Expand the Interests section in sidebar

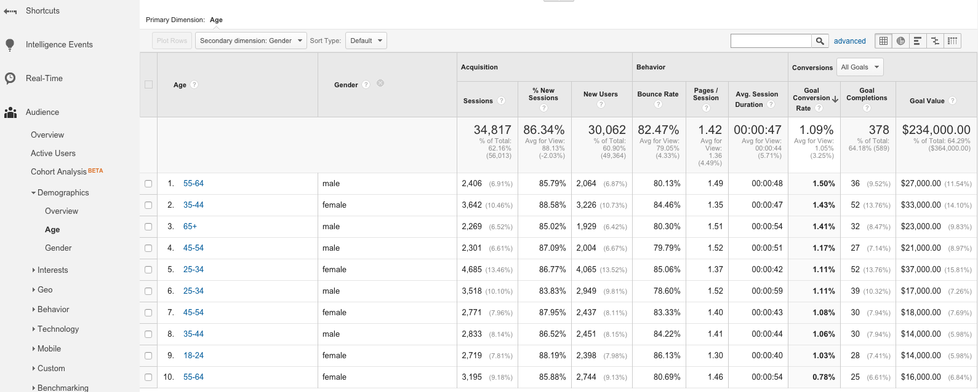coord(52,270)
